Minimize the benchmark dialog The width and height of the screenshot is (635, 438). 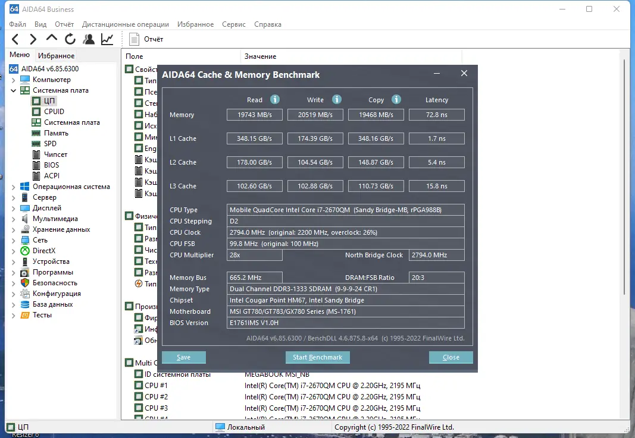[437, 73]
